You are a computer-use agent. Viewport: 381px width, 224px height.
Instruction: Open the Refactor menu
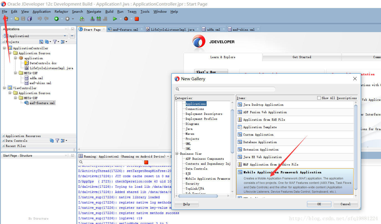(61, 12)
